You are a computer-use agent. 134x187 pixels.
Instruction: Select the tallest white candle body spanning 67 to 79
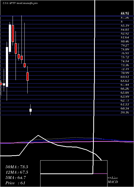point(7,67)
